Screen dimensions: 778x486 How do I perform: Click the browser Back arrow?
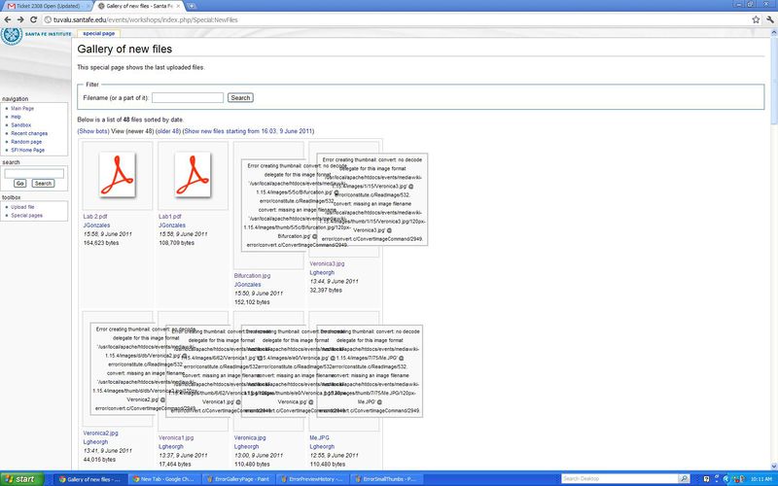(8, 17)
